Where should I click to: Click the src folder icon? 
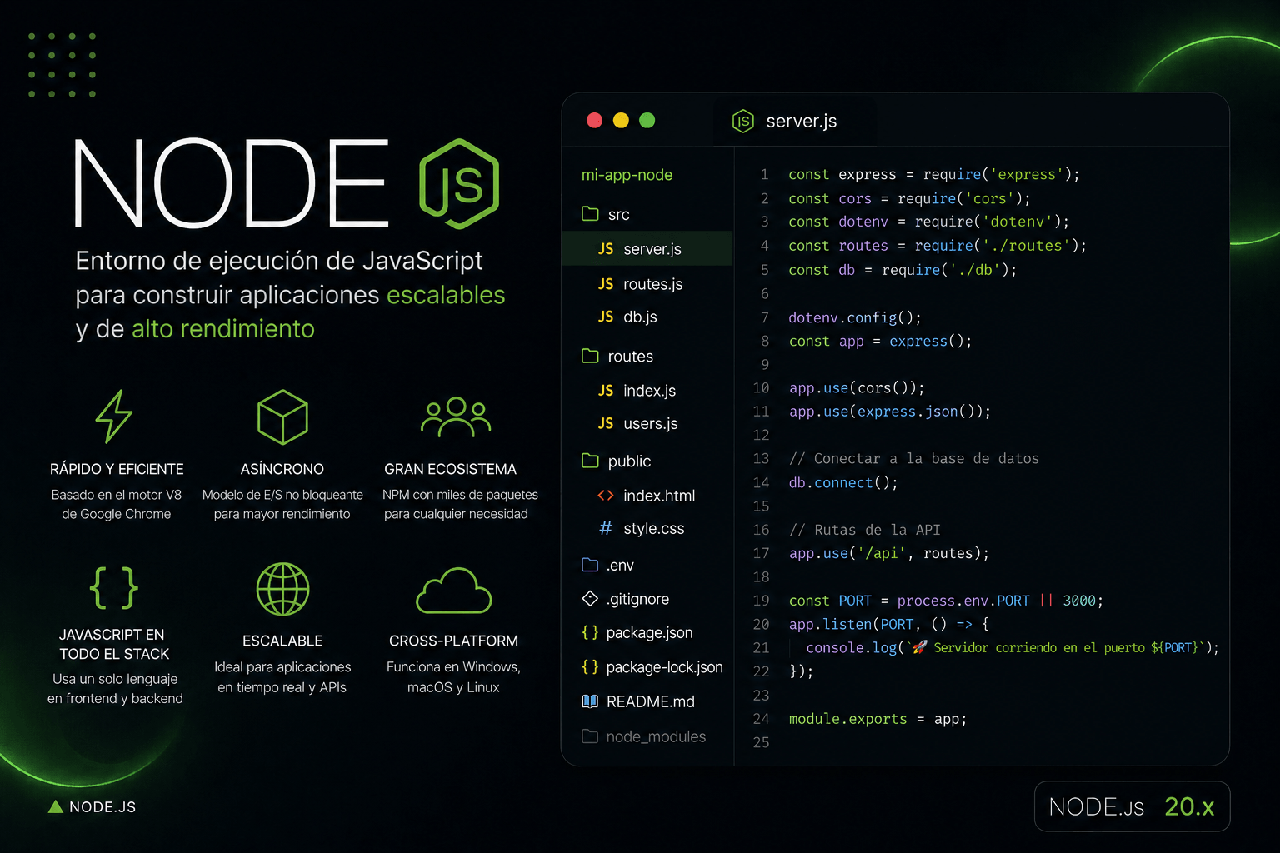(590, 214)
